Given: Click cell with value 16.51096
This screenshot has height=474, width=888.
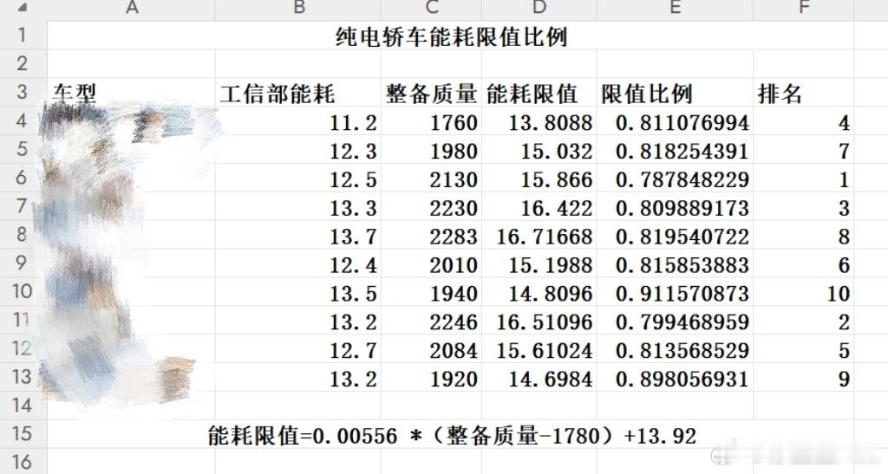Looking at the screenshot, I should tap(539, 321).
